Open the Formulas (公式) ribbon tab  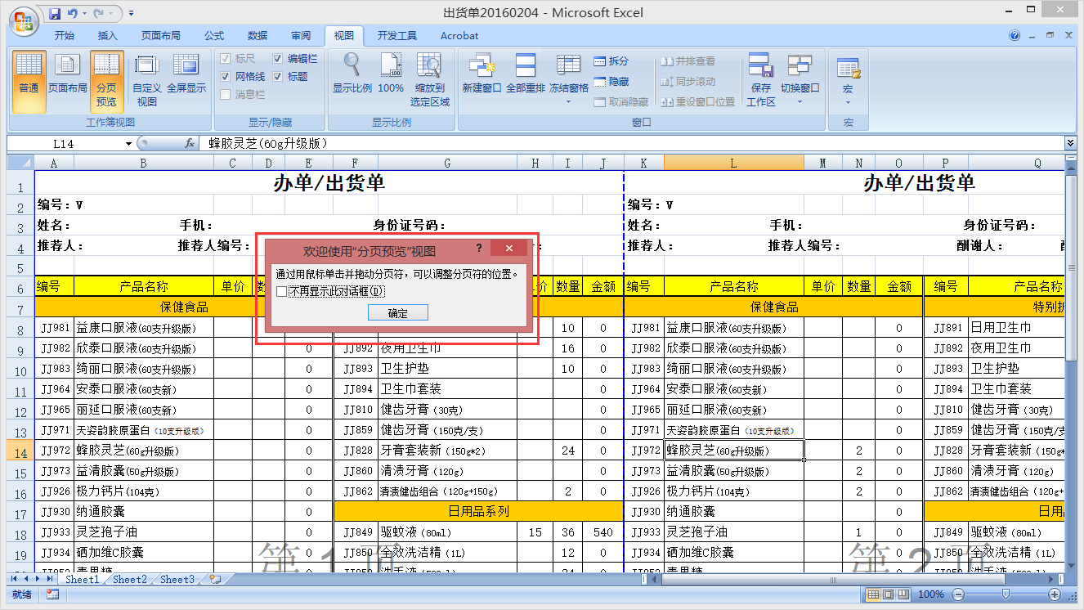click(x=214, y=36)
